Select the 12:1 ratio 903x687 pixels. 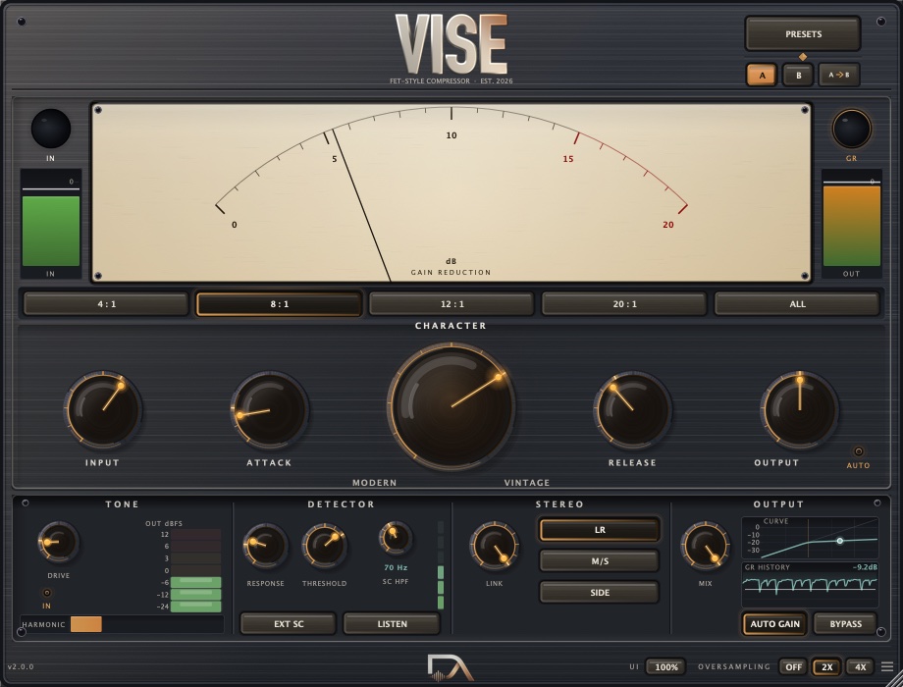pos(452,304)
